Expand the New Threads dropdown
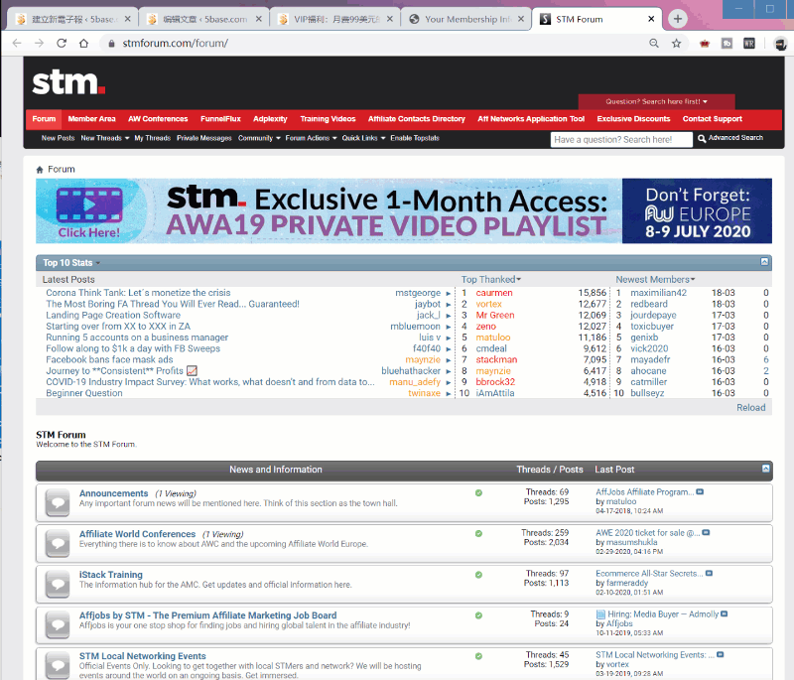794x680 pixels. click(127, 138)
